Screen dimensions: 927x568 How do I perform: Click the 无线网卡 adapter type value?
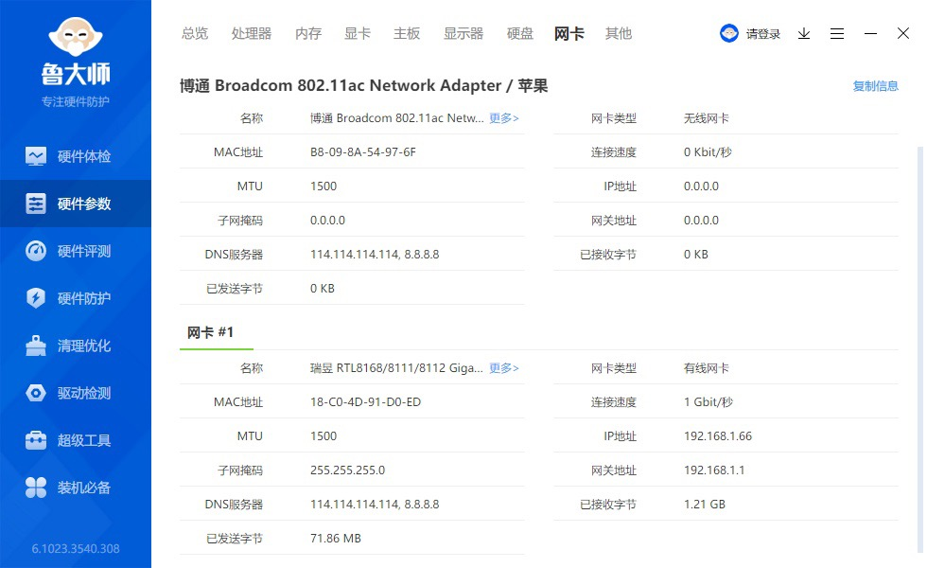[706, 118]
